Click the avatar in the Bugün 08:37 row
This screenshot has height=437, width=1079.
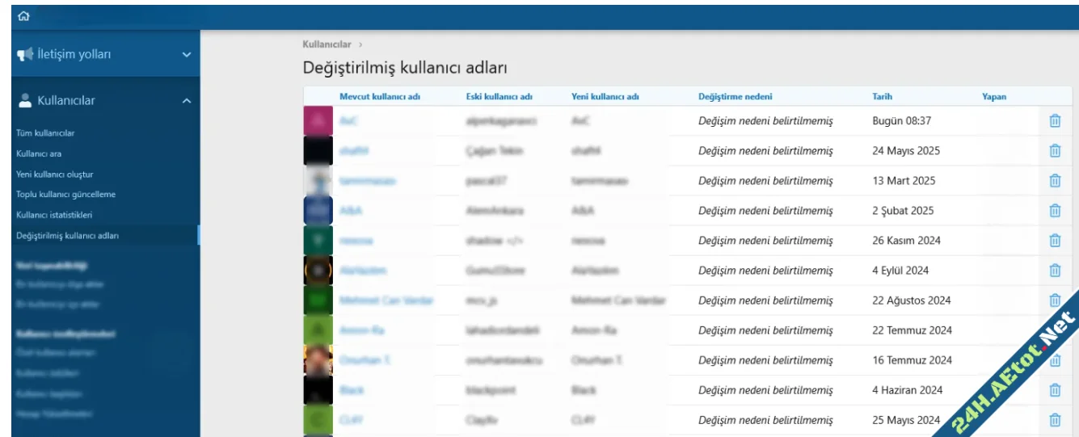(x=318, y=121)
